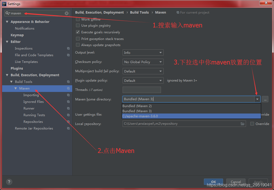Close the Settings dialog window
The height and width of the screenshot is (190, 274).
266,3
